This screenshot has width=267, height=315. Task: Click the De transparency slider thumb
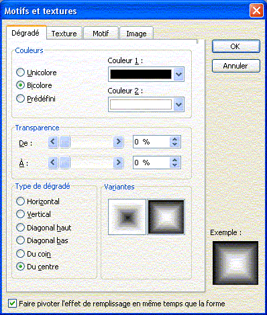pyautogui.click(x=64, y=142)
